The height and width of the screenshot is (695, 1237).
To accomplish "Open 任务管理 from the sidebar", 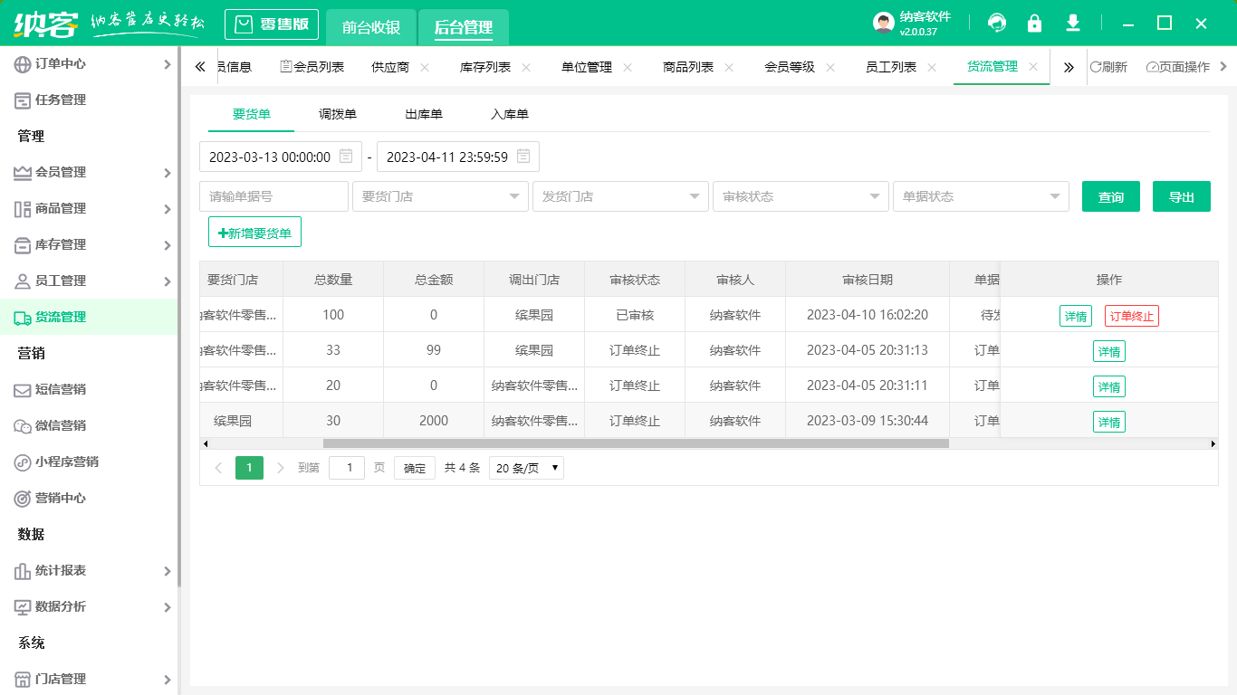I will 59,100.
